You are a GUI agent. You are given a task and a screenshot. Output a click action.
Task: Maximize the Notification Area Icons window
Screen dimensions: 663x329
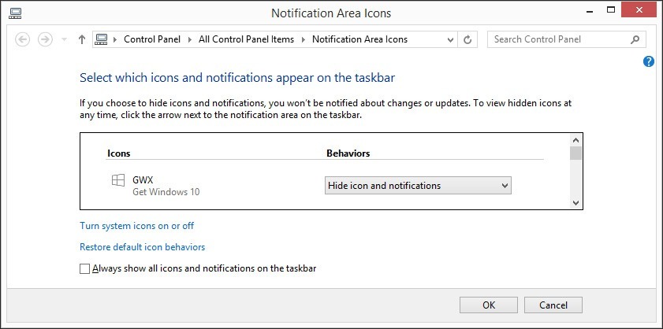coord(610,9)
